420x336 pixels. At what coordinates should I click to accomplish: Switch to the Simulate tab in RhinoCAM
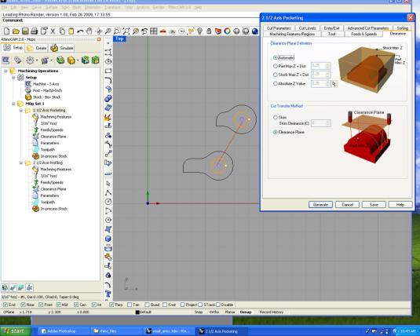(62, 48)
